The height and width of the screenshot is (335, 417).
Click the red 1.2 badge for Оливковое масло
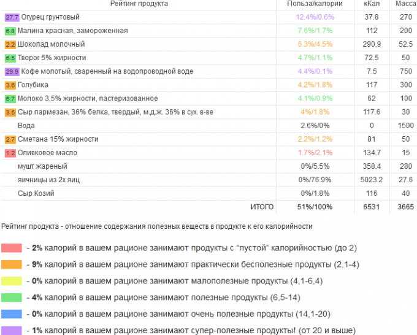(10, 153)
